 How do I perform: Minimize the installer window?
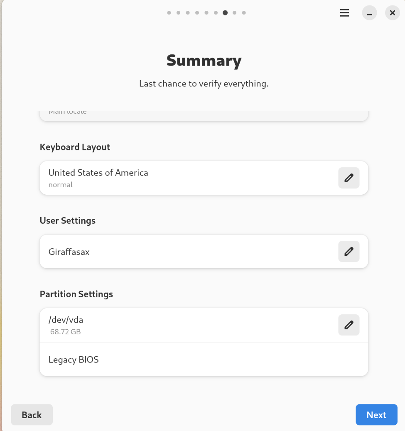369,13
